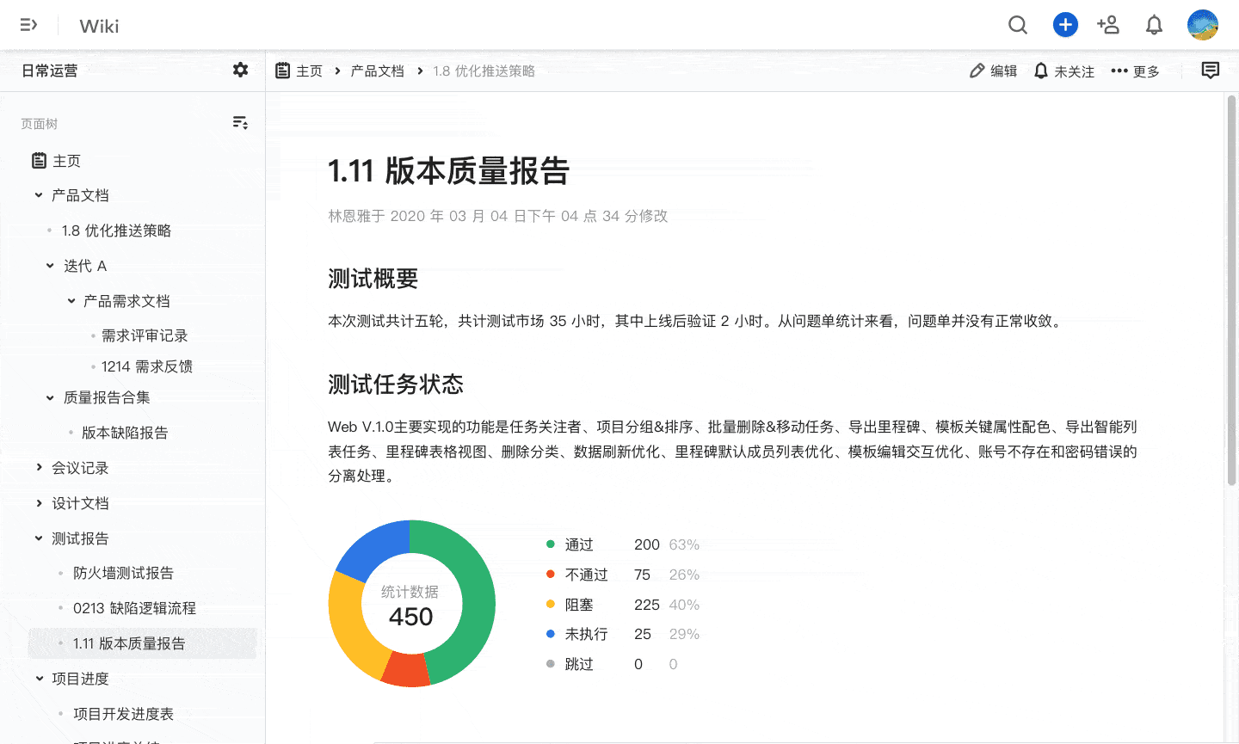This screenshot has height=744, width=1239.
Task: Click the page tree sort icon
Action: pos(241,123)
